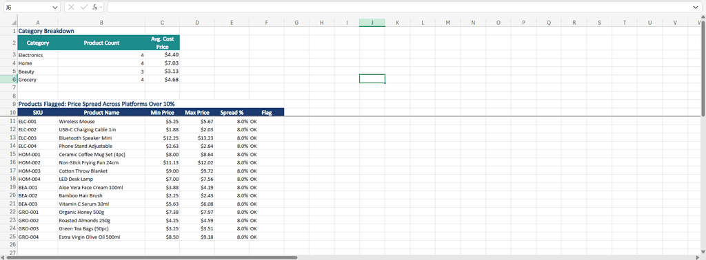
Task: Open the Name Box dropdown arrow
Action: [55, 8]
